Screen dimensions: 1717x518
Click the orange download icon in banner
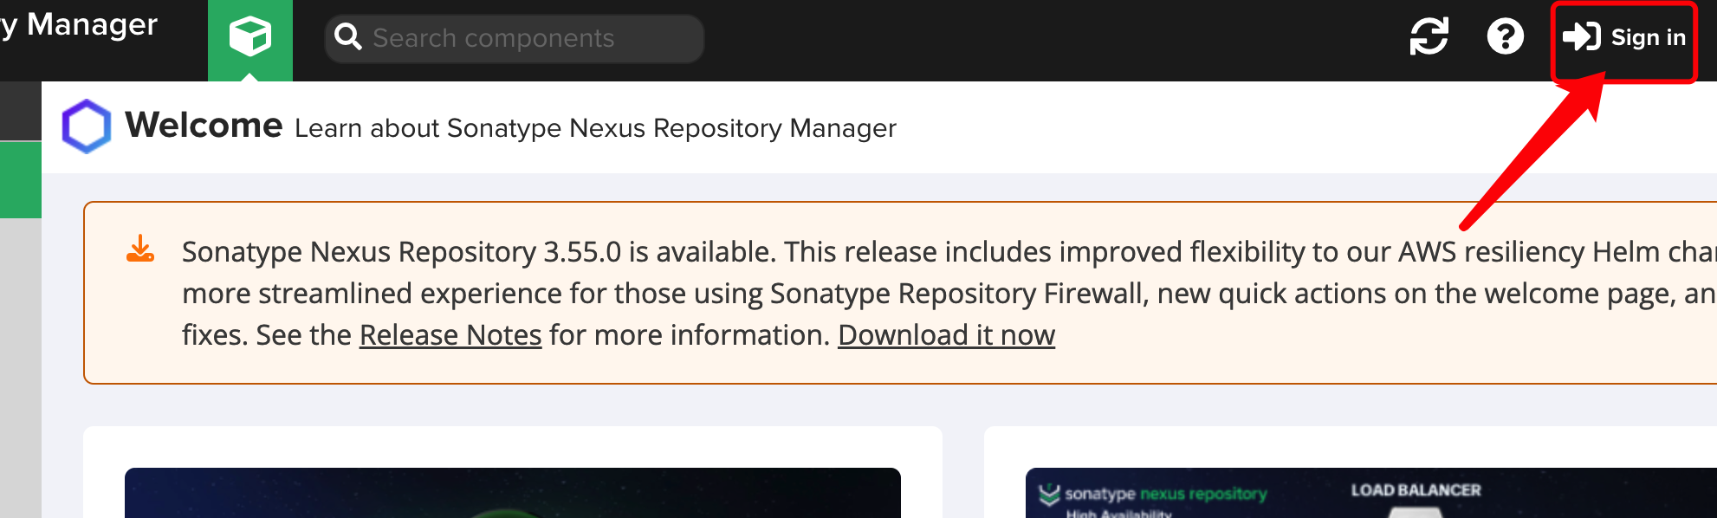click(140, 249)
